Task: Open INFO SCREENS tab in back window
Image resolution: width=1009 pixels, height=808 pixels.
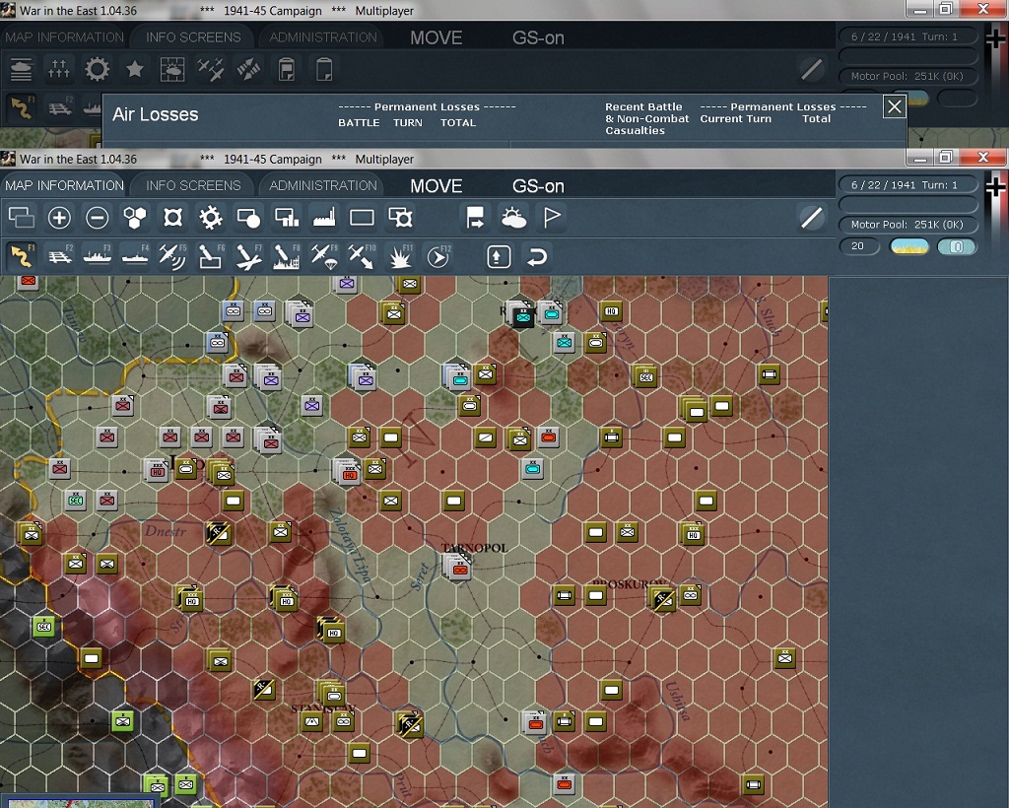Action: 193,37
